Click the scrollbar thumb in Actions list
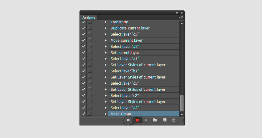The width and height of the screenshot is (262, 138). click(182, 103)
